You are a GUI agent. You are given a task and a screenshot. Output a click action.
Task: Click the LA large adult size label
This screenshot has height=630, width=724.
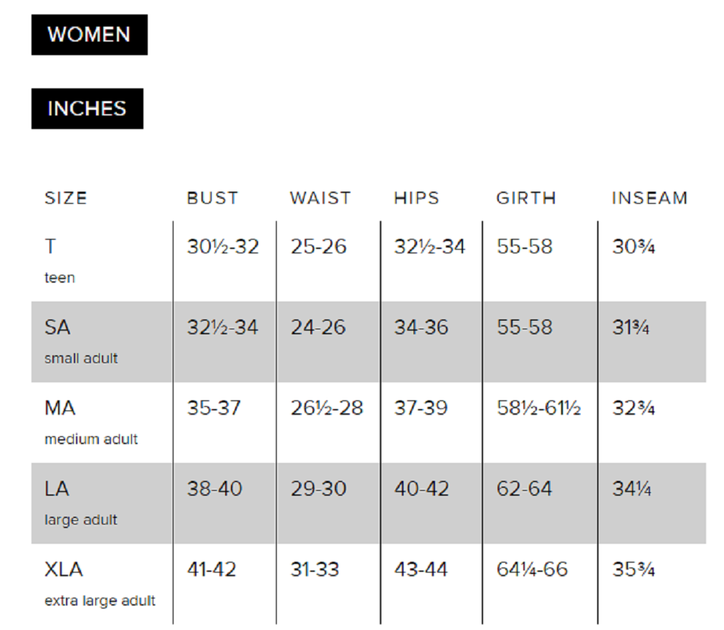pos(80,502)
